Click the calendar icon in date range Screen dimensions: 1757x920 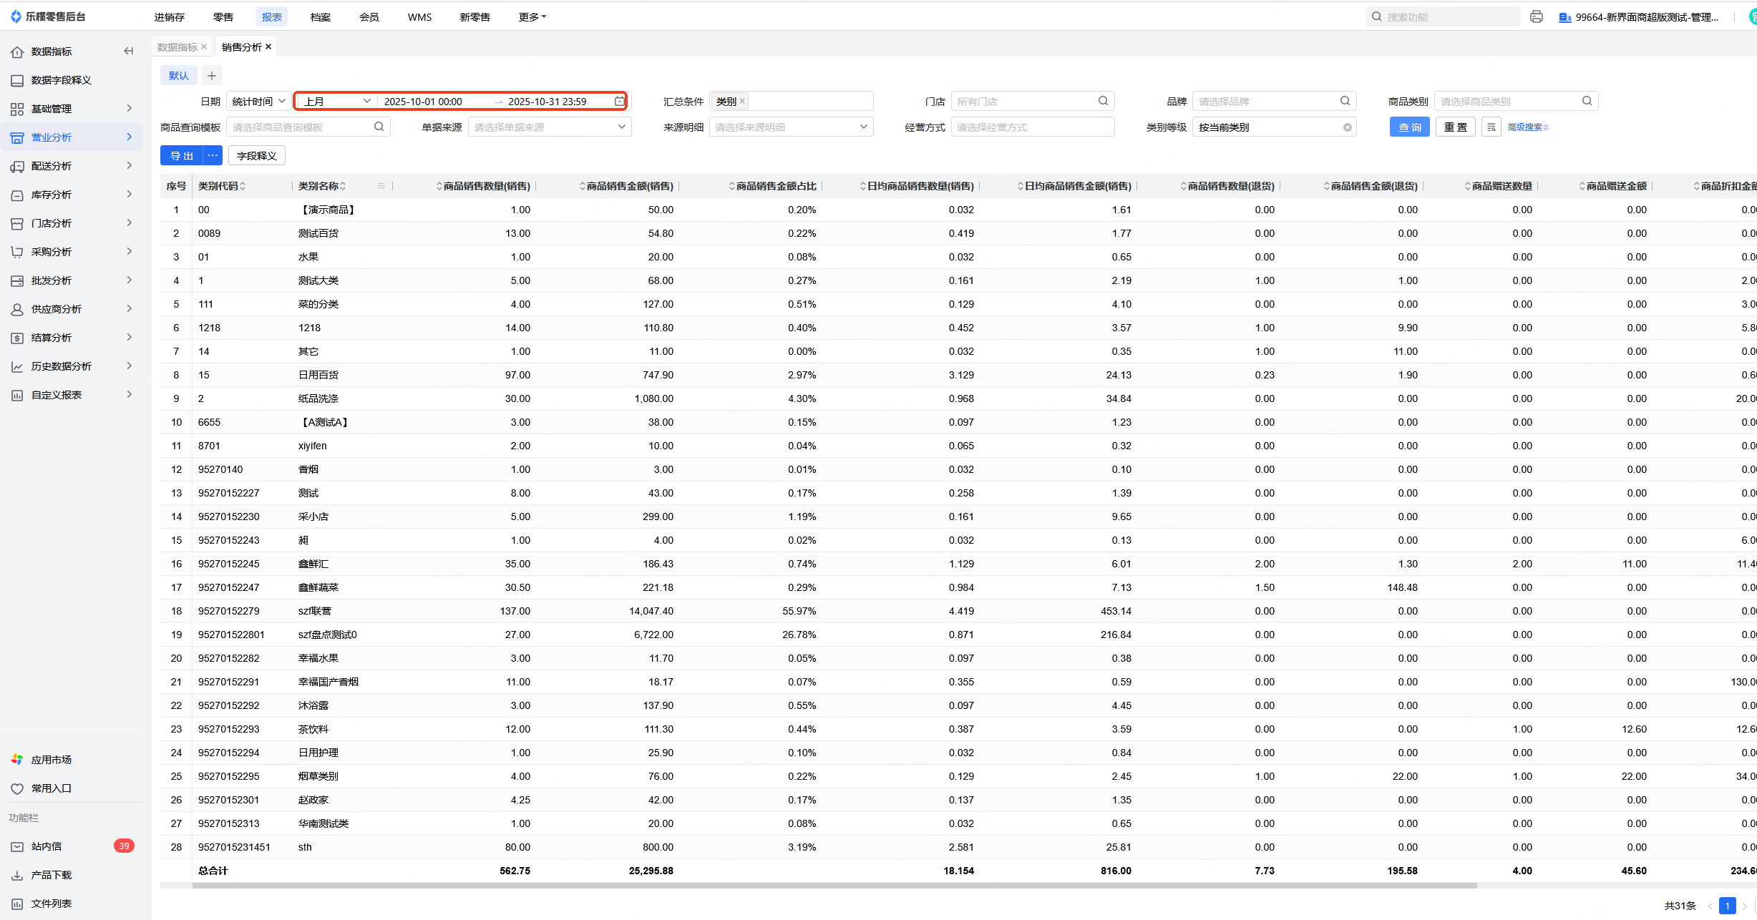point(619,102)
